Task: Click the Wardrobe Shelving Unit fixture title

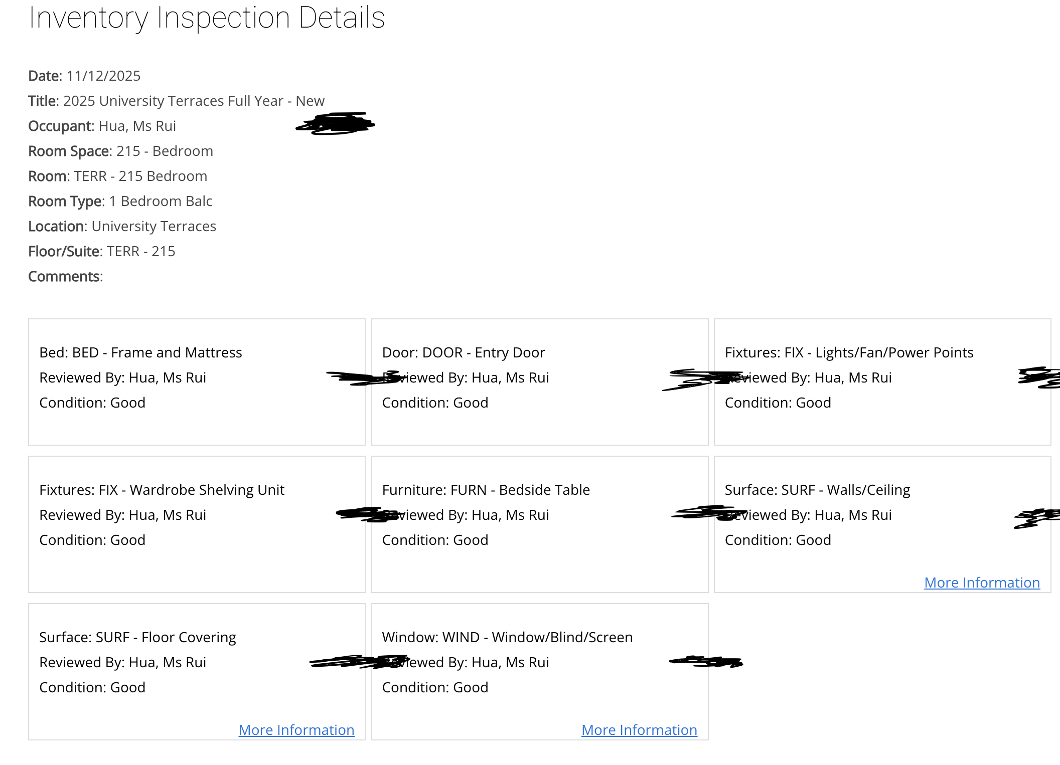Action: coord(162,490)
